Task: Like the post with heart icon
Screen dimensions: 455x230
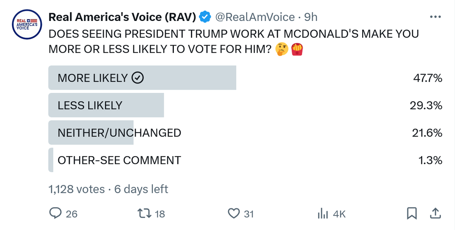Action: [233, 213]
